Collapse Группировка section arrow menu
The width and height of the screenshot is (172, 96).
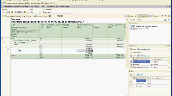tap(170, 46)
